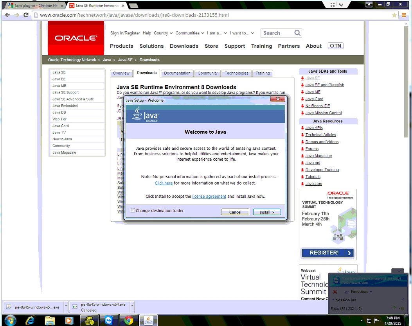Click the OTN button
Screen dimensions: 412x326
pyautogui.click(x=336, y=46)
